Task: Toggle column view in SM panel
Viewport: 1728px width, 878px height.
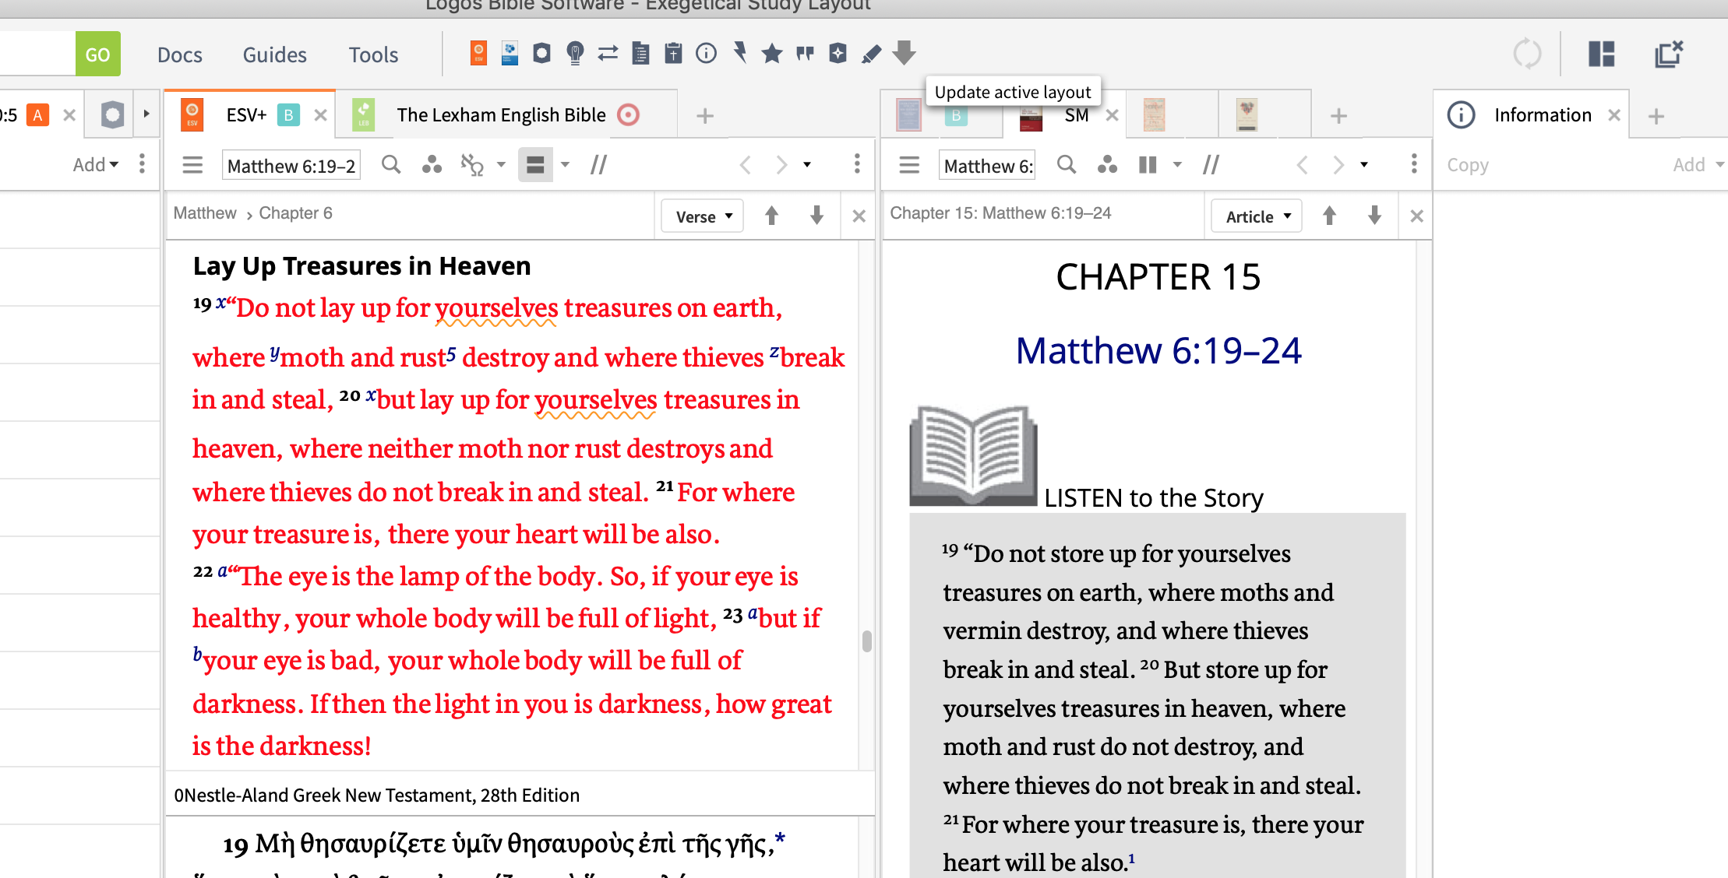Action: click(x=1148, y=165)
